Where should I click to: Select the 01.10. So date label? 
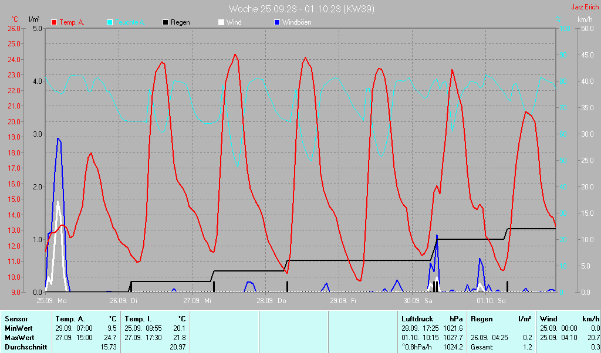[x=491, y=301]
